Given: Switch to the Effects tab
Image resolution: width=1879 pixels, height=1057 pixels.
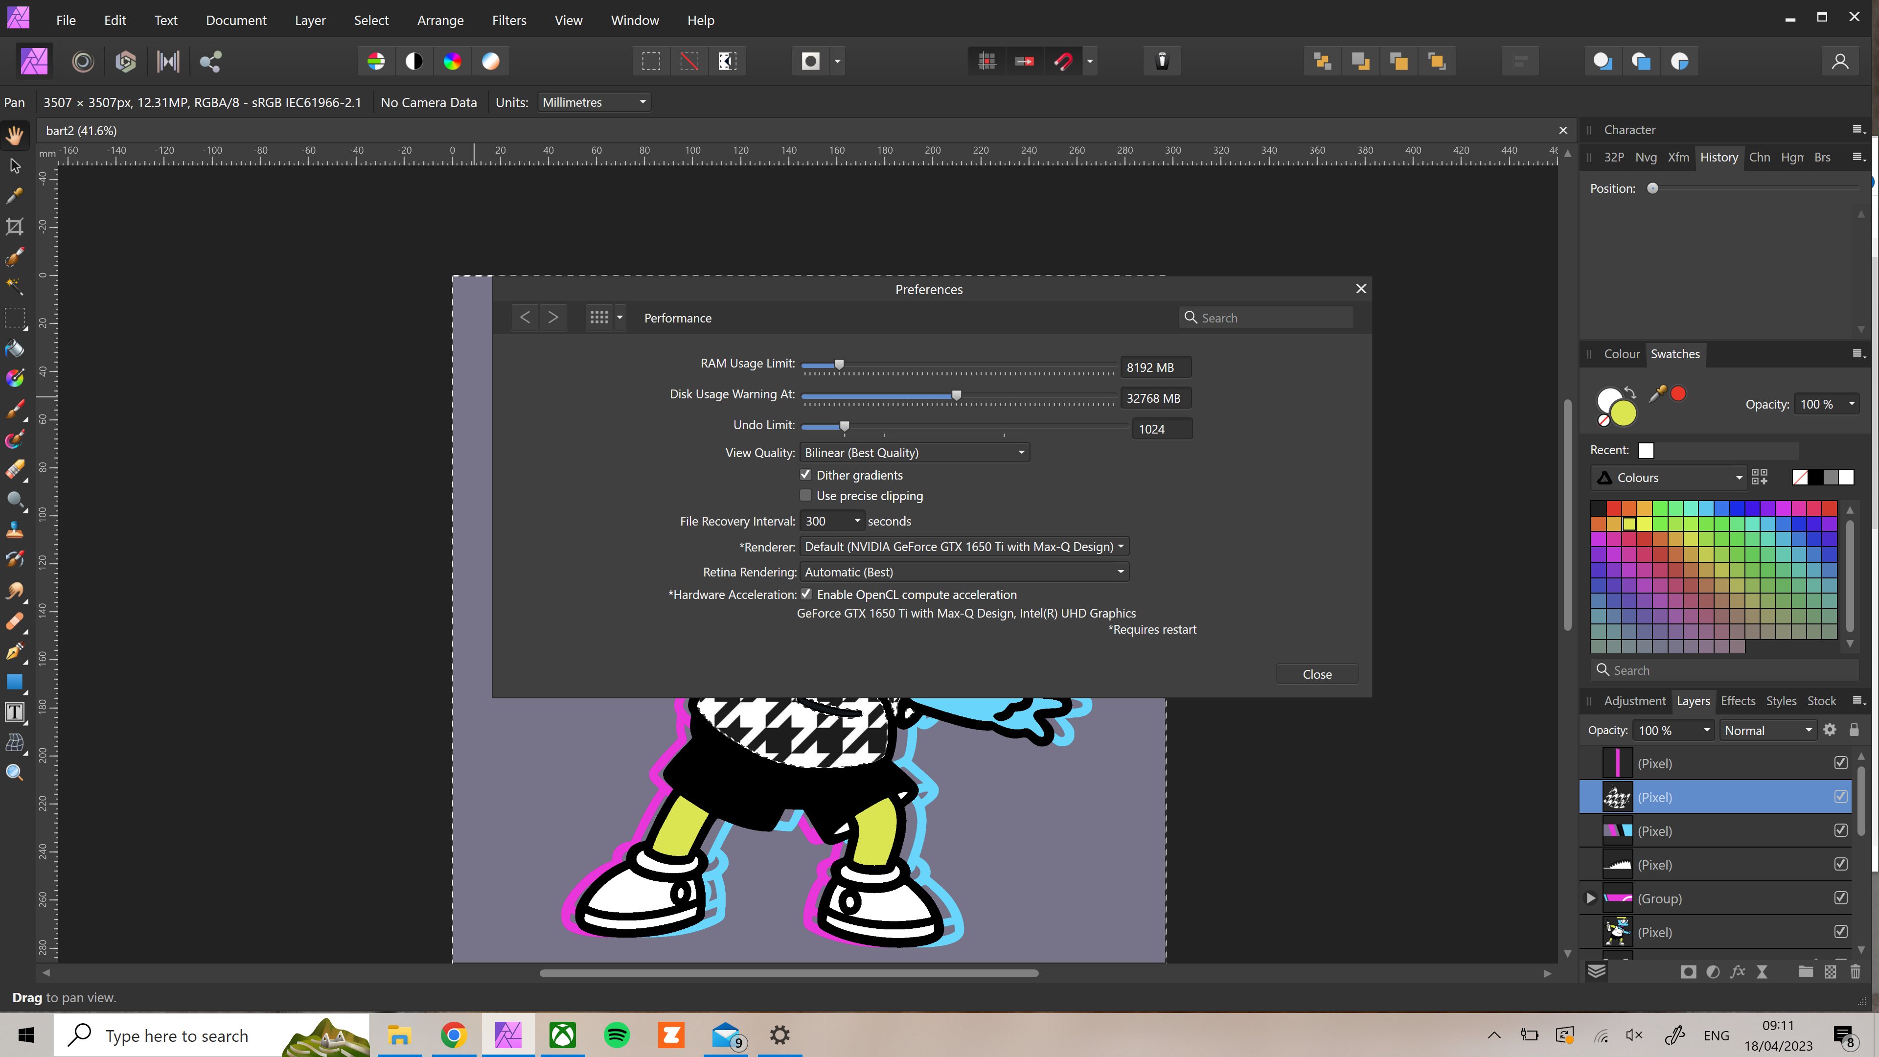Looking at the screenshot, I should click(x=1738, y=700).
